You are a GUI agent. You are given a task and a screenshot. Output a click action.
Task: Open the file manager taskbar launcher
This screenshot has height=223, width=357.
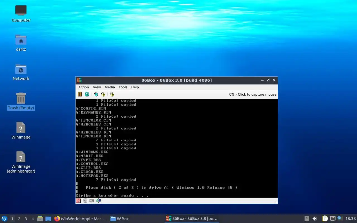40,219
